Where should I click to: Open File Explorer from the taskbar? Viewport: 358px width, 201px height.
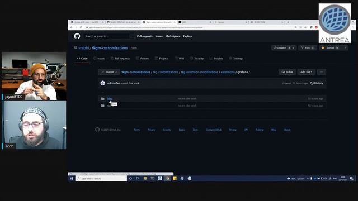pos(145,179)
